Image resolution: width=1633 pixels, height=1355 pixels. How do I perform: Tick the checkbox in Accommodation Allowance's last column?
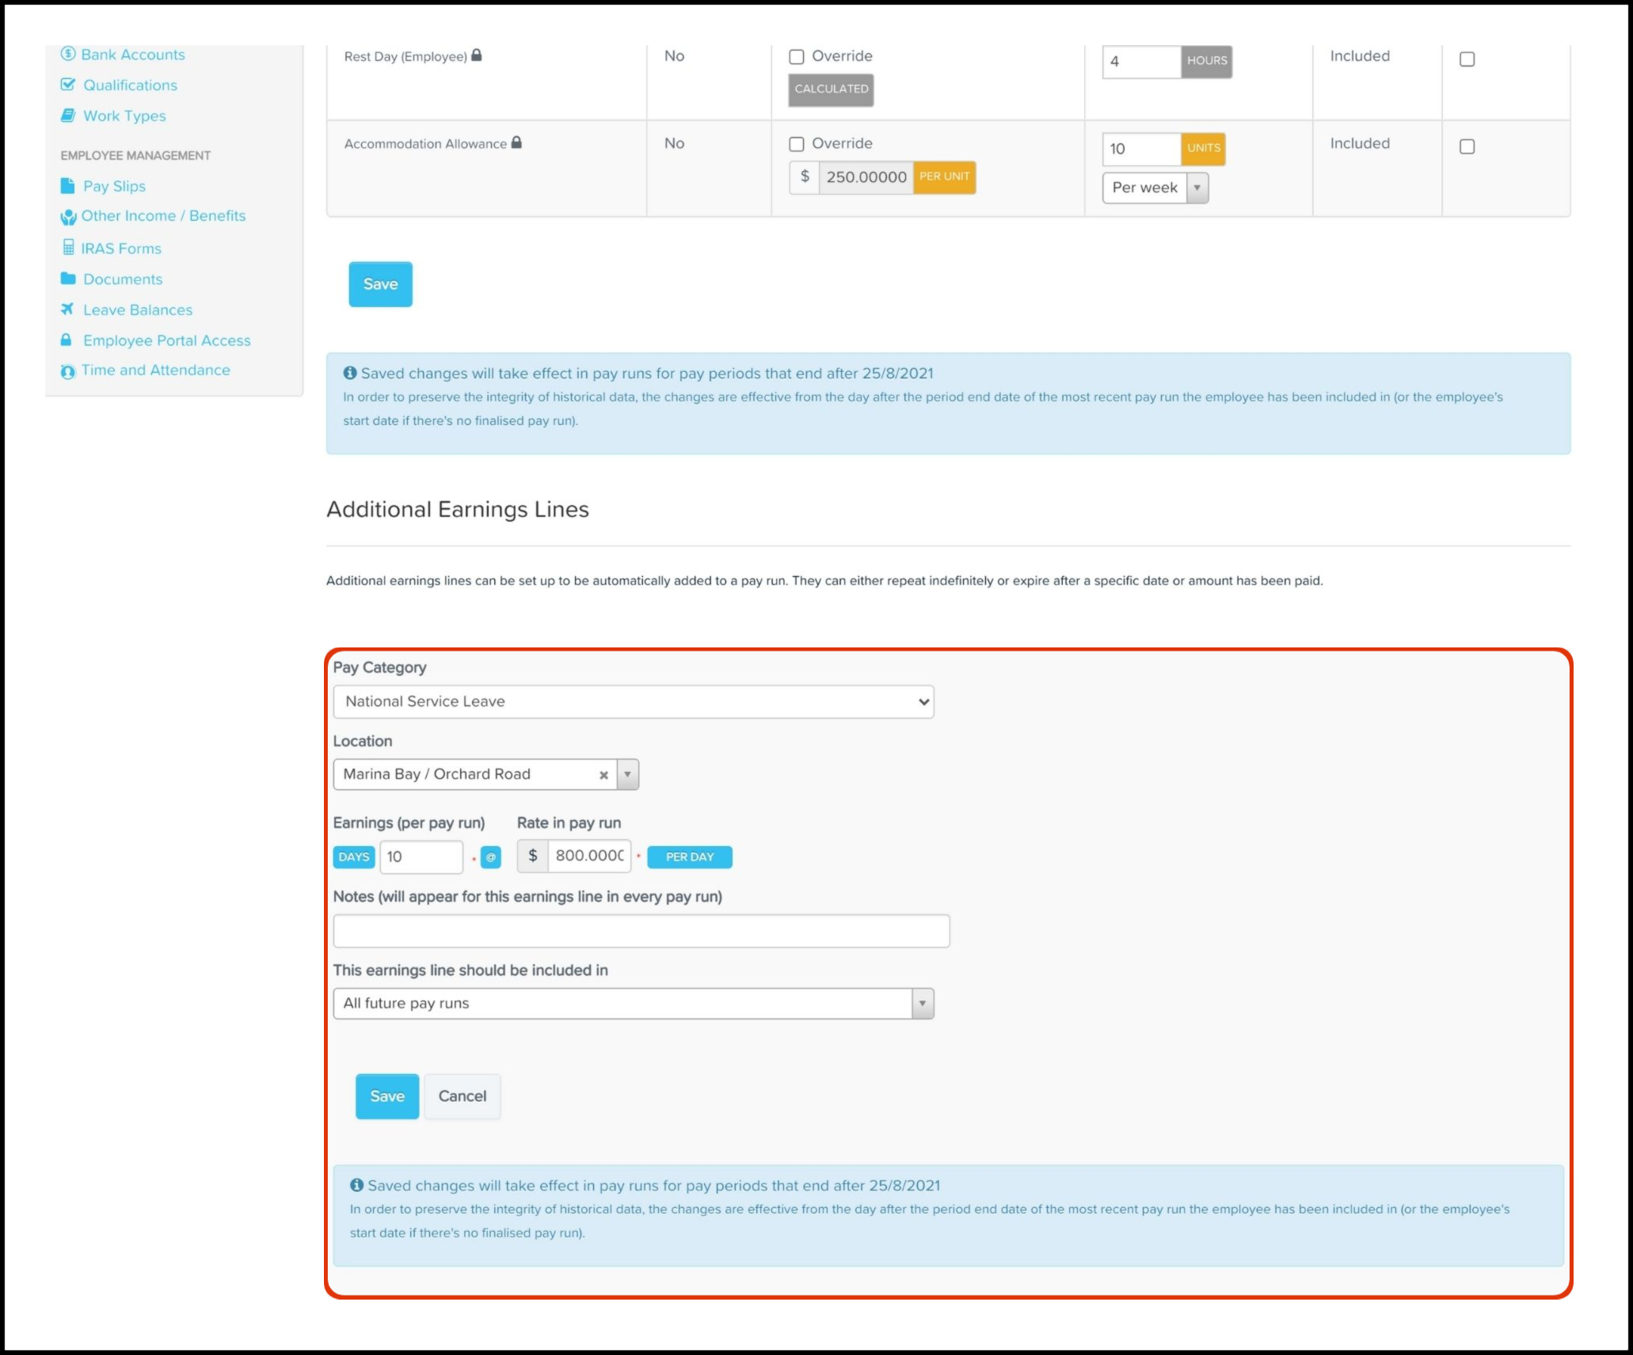(x=1467, y=146)
